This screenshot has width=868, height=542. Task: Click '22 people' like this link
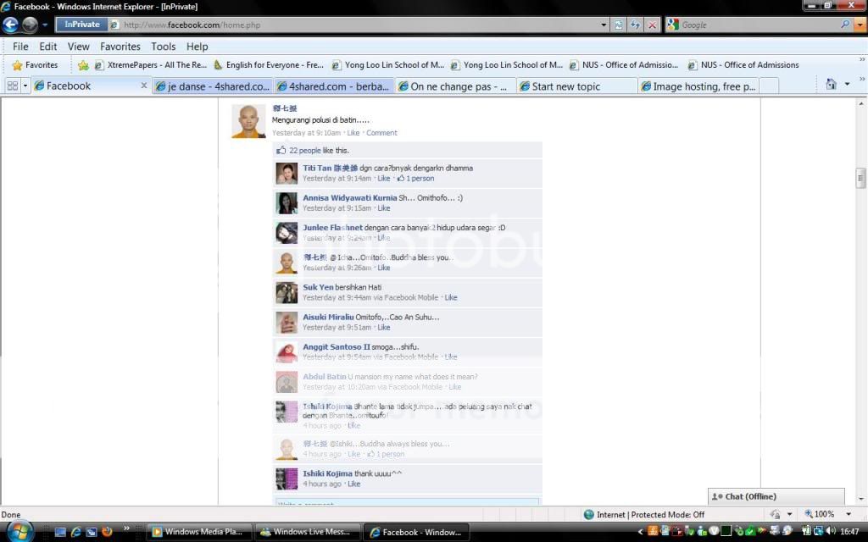pyautogui.click(x=304, y=151)
